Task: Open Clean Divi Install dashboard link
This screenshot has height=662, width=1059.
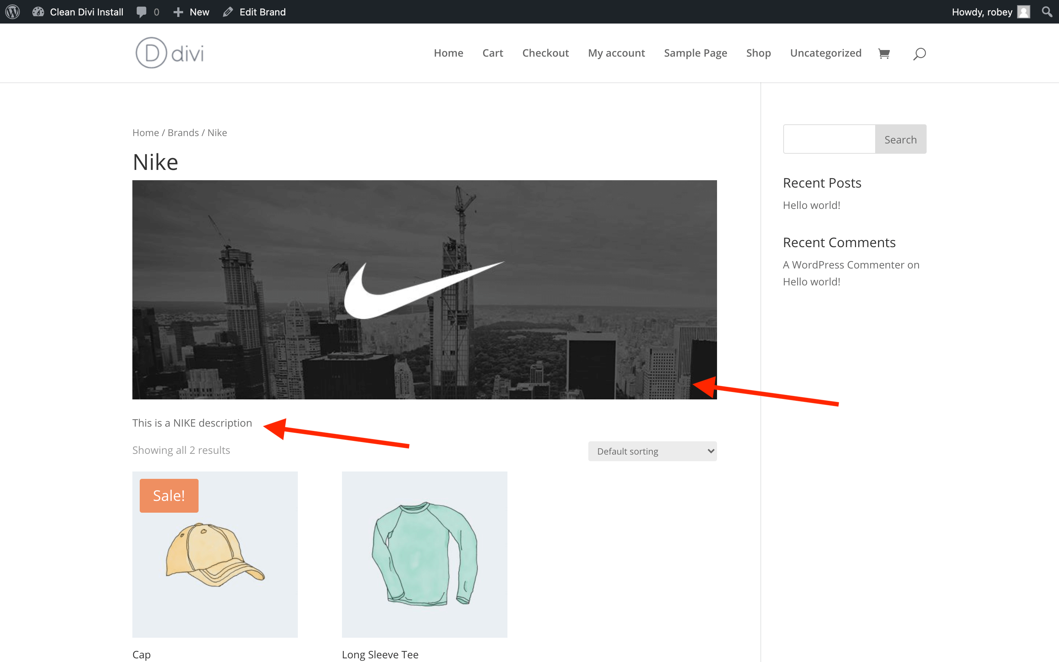Action: coord(78,12)
